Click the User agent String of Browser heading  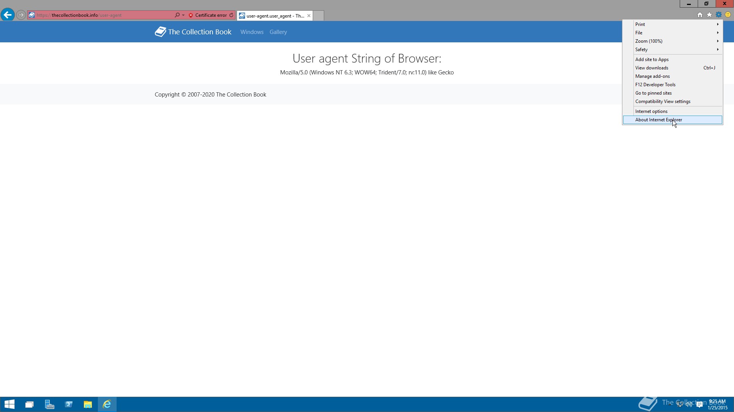[367, 58]
